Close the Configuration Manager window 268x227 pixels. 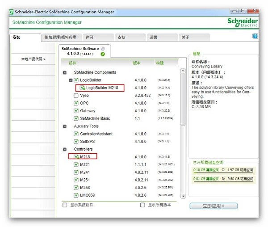[x=253, y=11]
